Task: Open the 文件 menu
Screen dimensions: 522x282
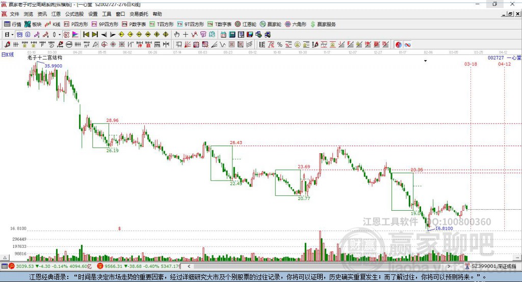Action: coord(14,14)
